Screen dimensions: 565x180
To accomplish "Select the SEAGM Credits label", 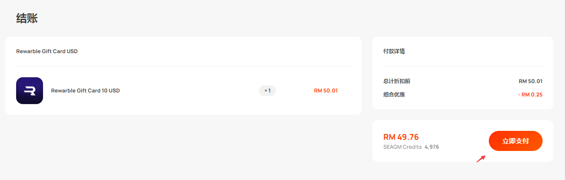I will tap(402, 147).
